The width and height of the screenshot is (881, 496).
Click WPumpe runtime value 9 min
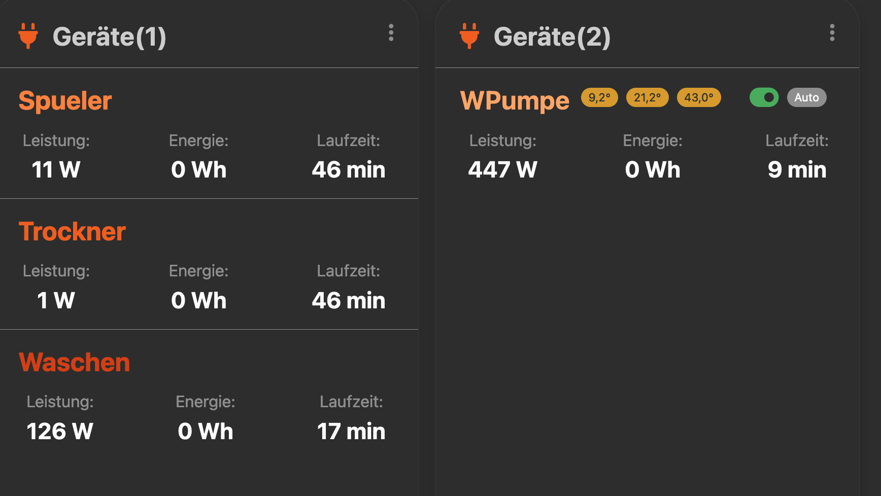pyautogui.click(x=797, y=169)
